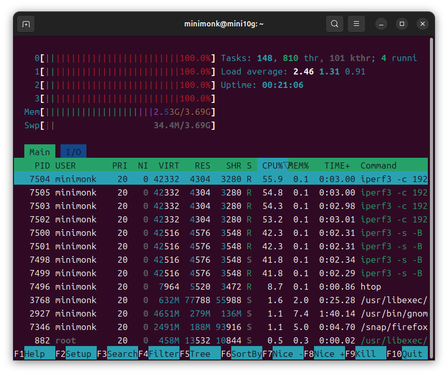The height and width of the screenshot is (375, 448).
Task: Select process row with PID 7501
Action: click(x=221, y=246)
